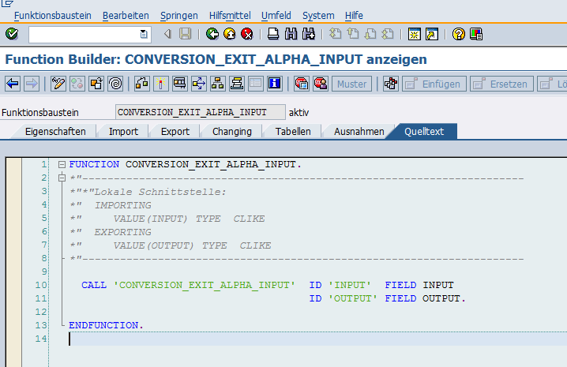The width and height of the screenshot is (567, 367).
Task: Open the System menu
Action: 318,16
